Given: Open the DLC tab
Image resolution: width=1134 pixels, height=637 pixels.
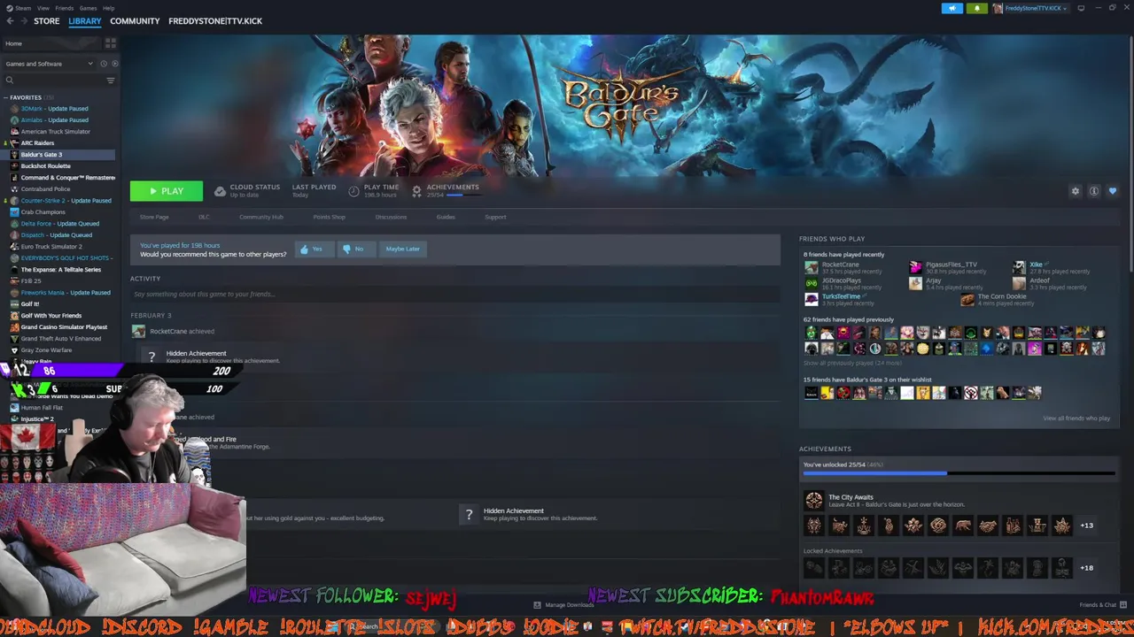Looking at the screenshot, I should coord(204,217).
